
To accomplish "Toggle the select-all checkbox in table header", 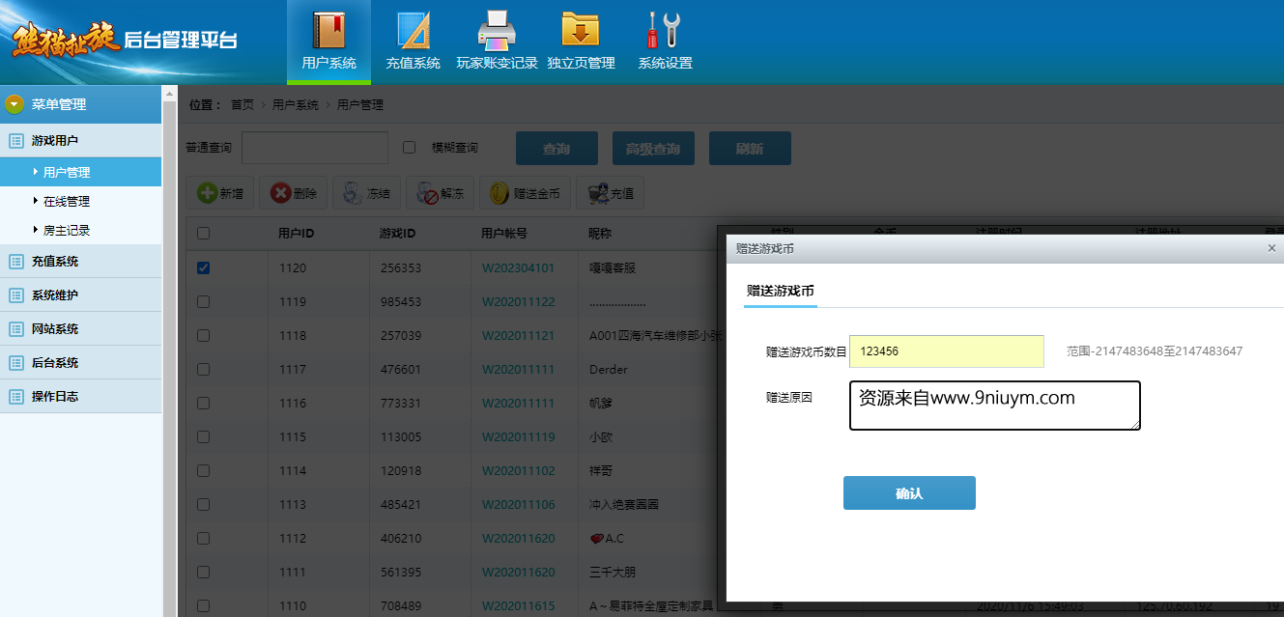I will 203,233.
